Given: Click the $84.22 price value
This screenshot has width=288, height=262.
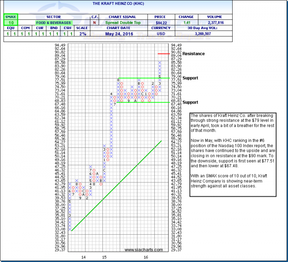Looking at the screenshot, I should (160, 23).
